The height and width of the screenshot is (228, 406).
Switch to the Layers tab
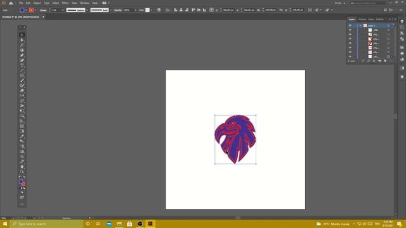[x=351, y=20]
